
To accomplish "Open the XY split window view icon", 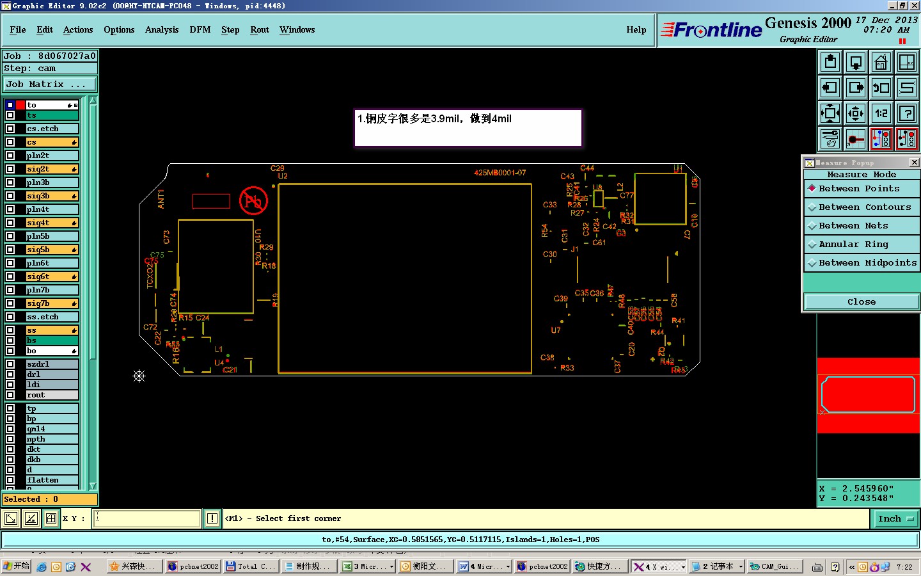I will 907,62.
